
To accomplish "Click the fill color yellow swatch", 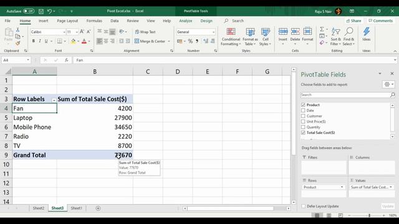I will (x=74, y=41).
